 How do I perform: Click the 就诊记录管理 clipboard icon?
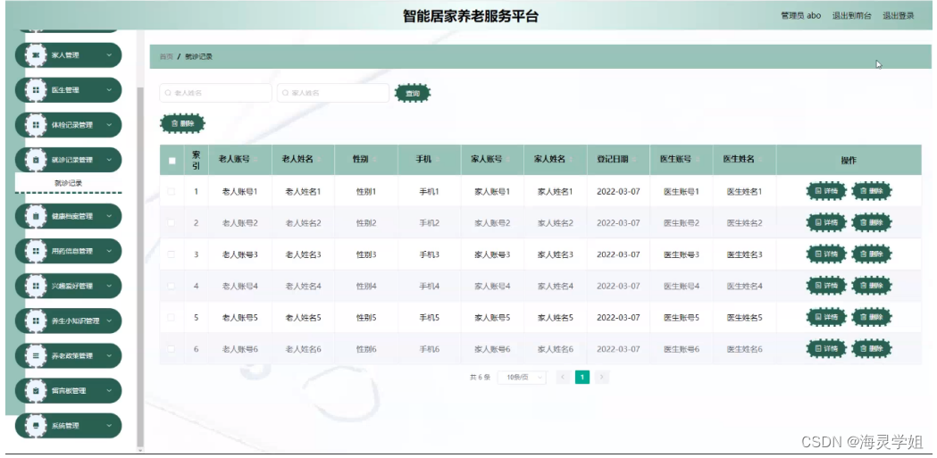(x=36, y=160)
